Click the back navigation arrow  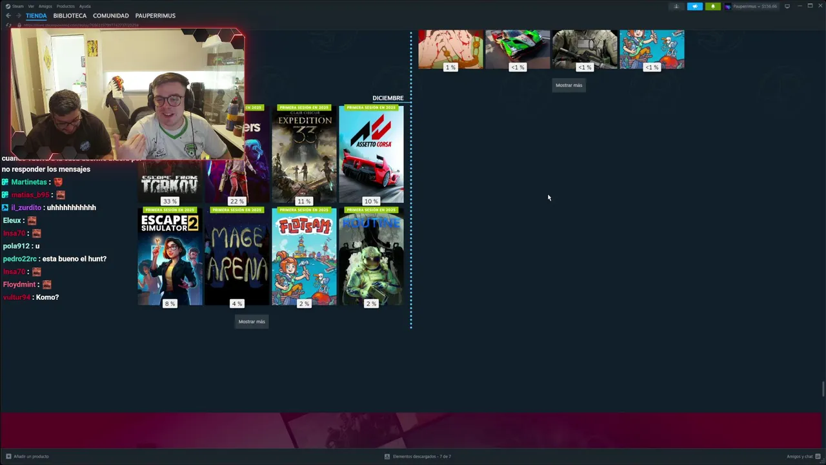tap(8, 15)
